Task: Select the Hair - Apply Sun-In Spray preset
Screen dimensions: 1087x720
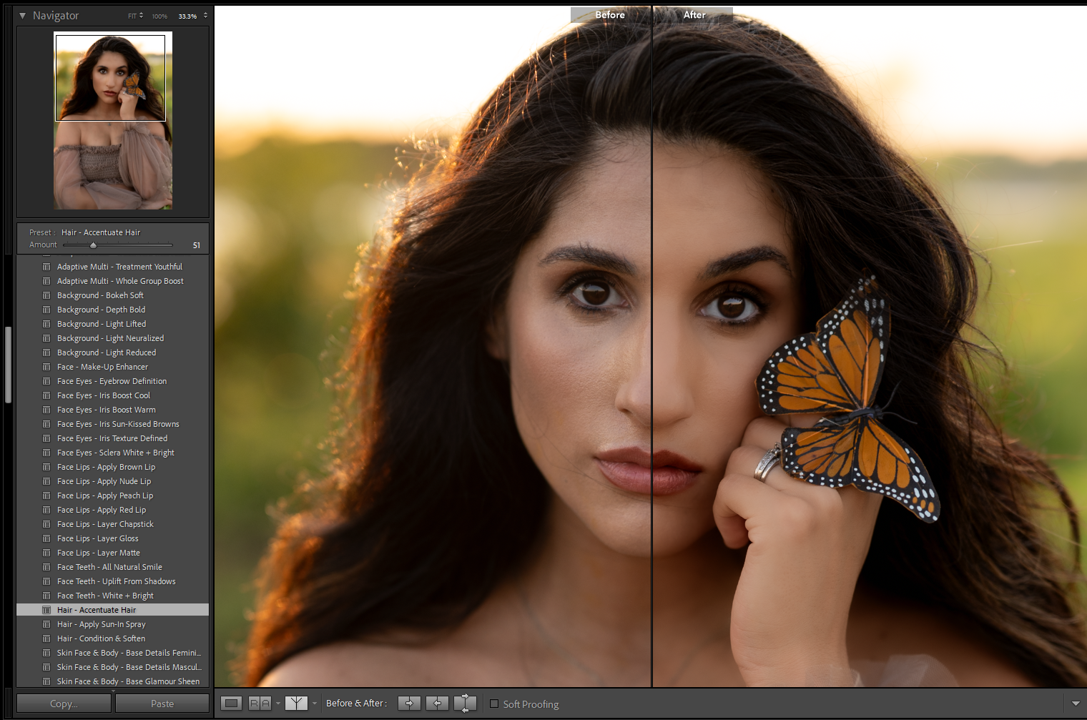Action: (x=102, y=623)
